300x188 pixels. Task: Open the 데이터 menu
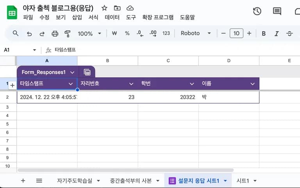(112, 18)
